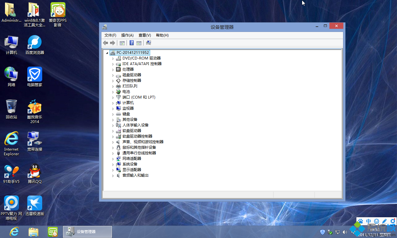
Task: Click the Forward arrow toolbar button
Action: click(x=113, y=43)
